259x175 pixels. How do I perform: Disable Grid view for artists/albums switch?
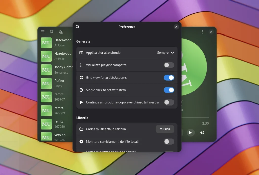pyautogui.click(x=169, y=78)
